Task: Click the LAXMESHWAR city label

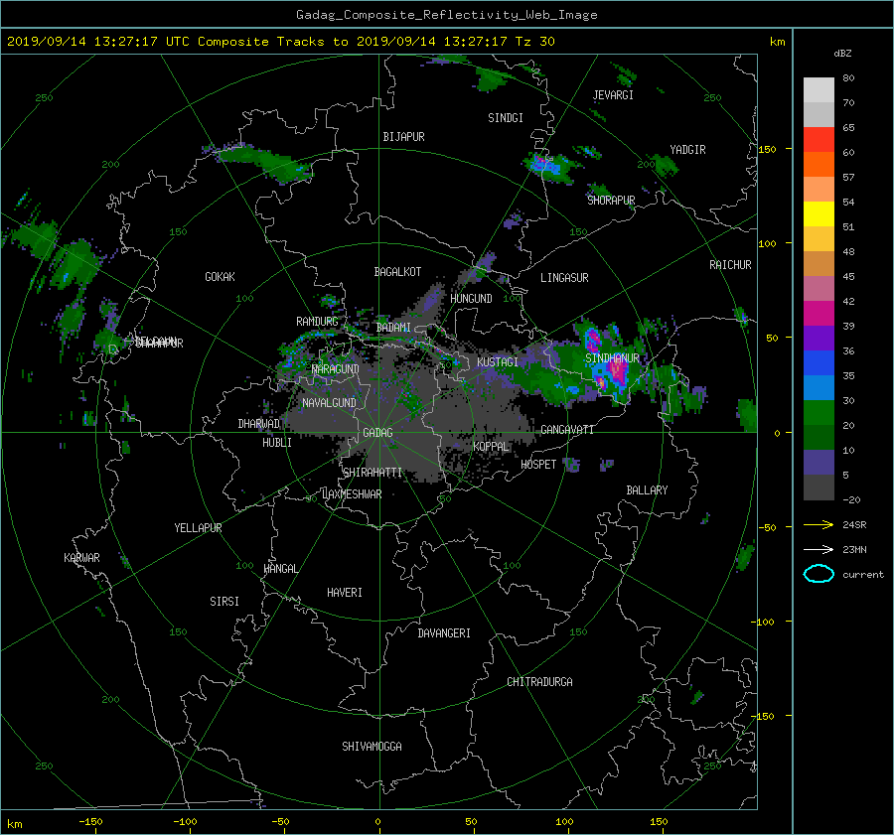Action: pyautogui.click(x=352, y=494)
